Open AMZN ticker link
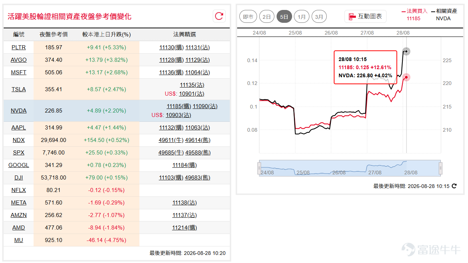The image size is (468, 263). (x=18, y=215)
